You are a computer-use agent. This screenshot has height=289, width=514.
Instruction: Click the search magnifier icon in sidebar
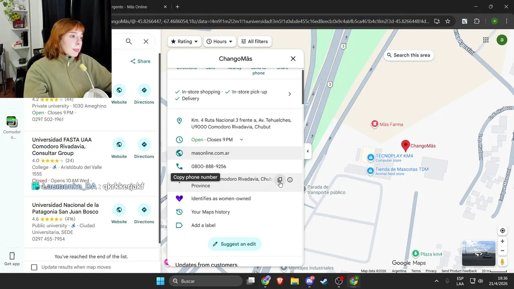[x=128, y=41]
